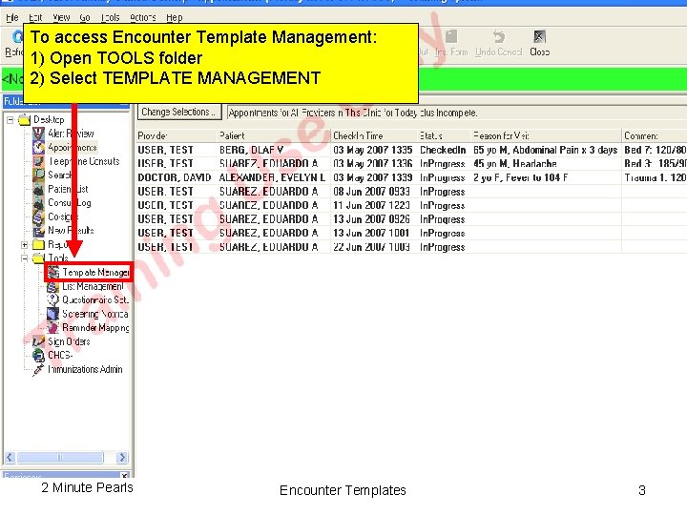
Task: Collapse the Tools folder node
Action: click(x=25, y=258)
